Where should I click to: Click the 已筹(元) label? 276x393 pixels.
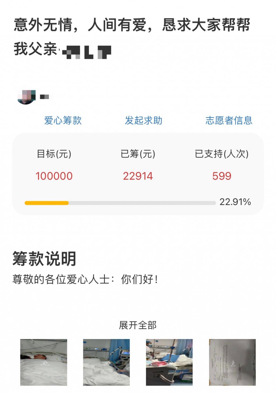(x=138, y=154)
